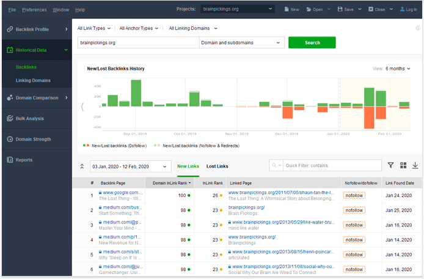Click the Save project icon

click(x=340, y=10)
